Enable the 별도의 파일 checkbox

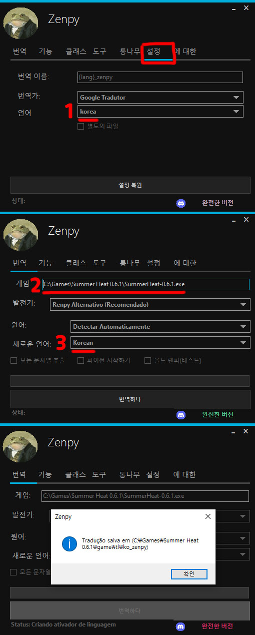click(80, 127)
